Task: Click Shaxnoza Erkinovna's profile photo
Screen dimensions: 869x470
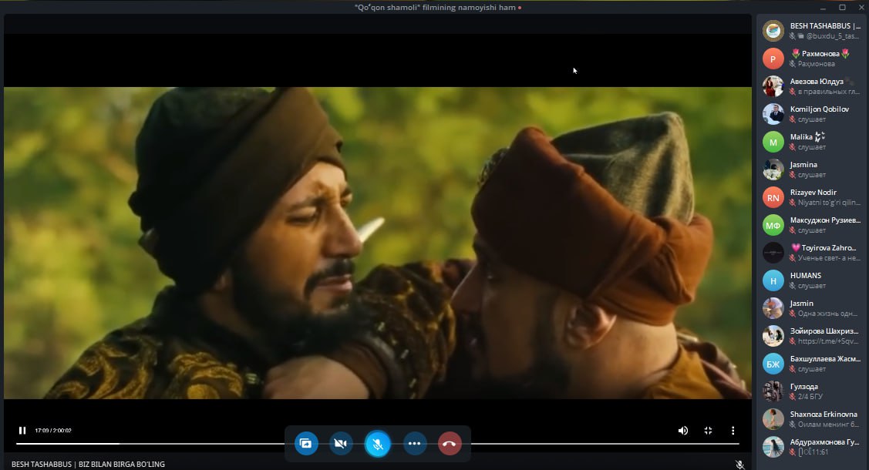Action: pos(773,419)
